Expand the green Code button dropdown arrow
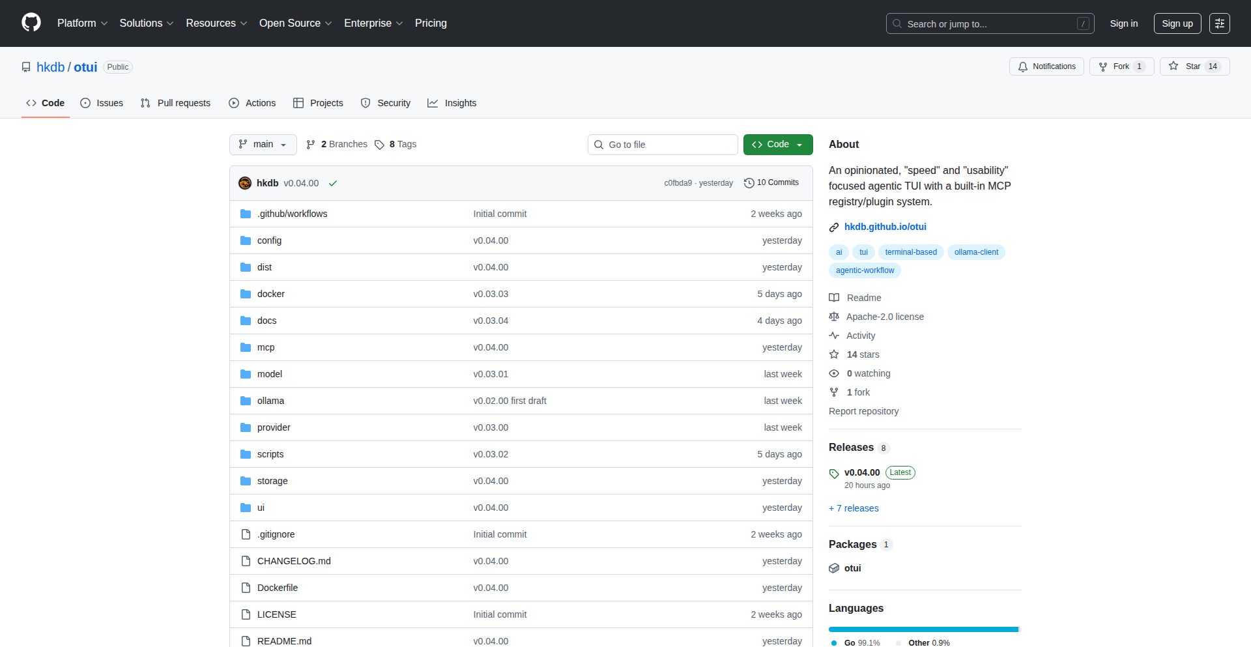This screenshot has height=647, width=1251. click(798, 144)
